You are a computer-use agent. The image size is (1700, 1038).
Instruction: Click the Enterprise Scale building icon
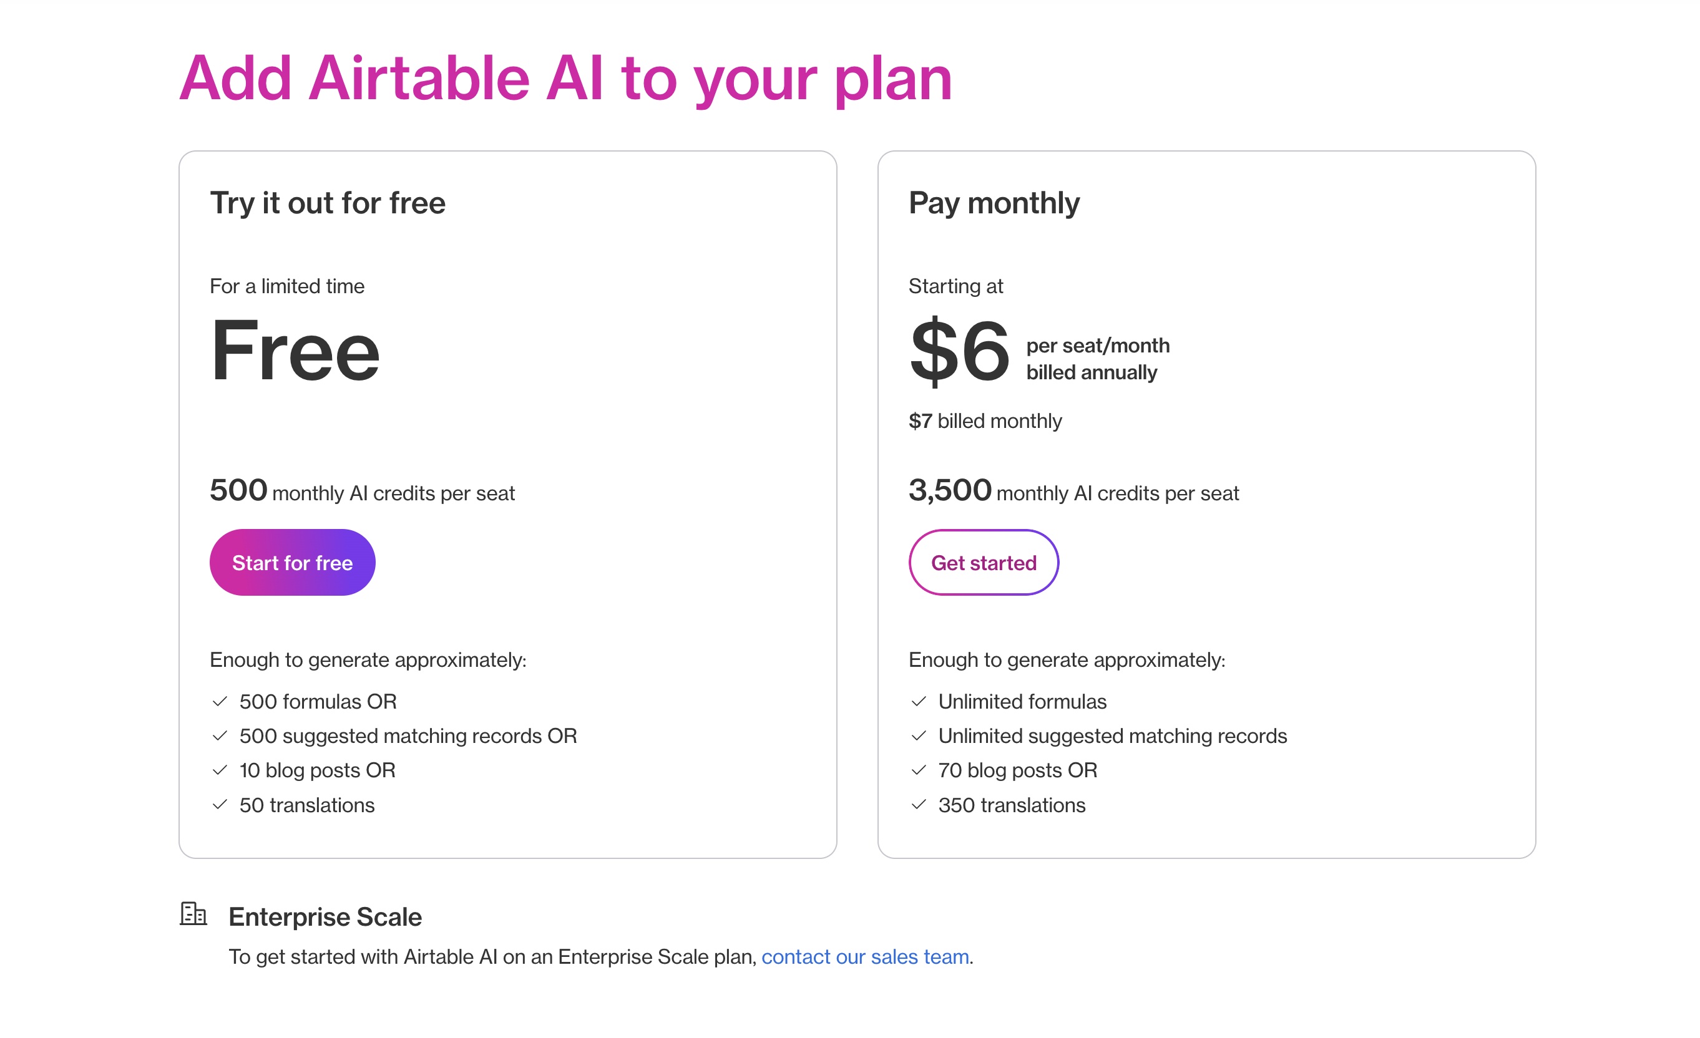pyautogui.click(x=193, y=914)
